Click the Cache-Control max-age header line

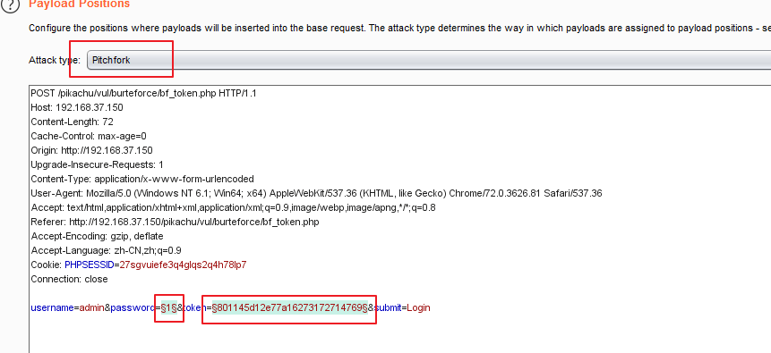click(89, 136)
